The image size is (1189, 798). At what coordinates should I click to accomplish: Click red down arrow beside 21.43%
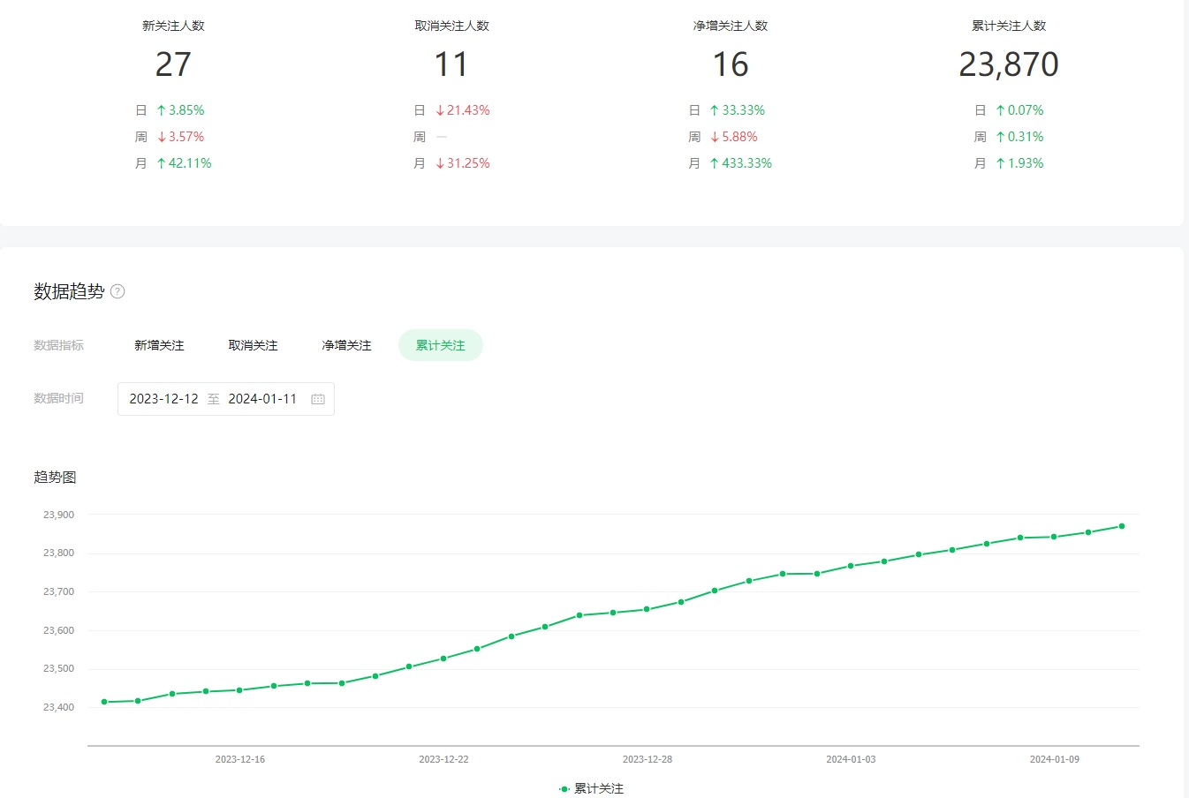pos(440,110)
